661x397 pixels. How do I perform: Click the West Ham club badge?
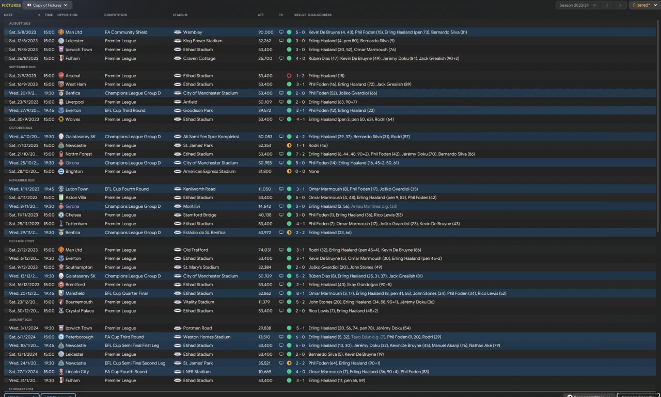point(61,85)
